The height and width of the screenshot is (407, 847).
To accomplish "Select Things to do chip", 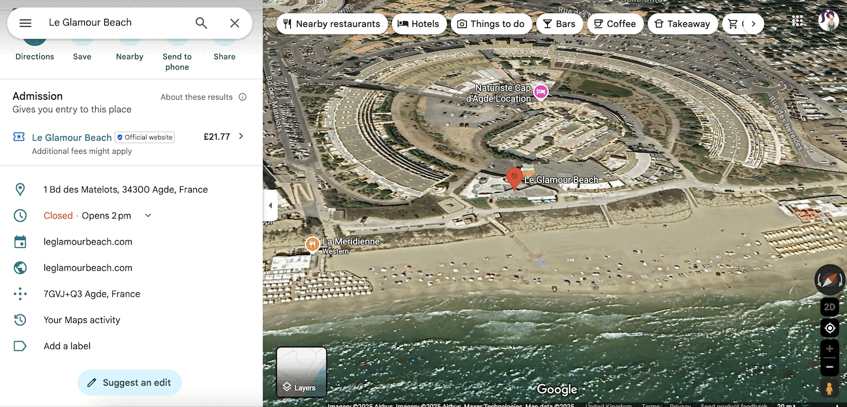I will point(491,24).
